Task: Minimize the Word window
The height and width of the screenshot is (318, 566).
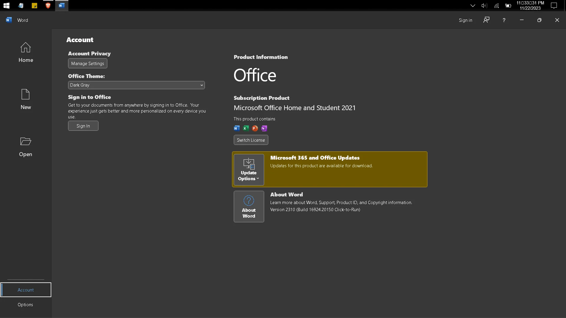Action: pyautogui.click(x=522, y=20)
